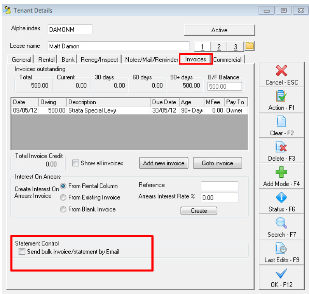309x294 pixels.
Task: Click the OK - F12 blue checkmark icon
Action: (x=281, y=273)
